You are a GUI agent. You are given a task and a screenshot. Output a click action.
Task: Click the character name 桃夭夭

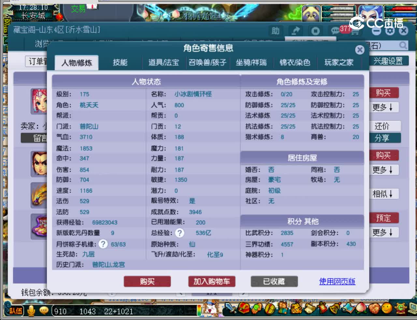pyautogui.click(x=89, y=105)
